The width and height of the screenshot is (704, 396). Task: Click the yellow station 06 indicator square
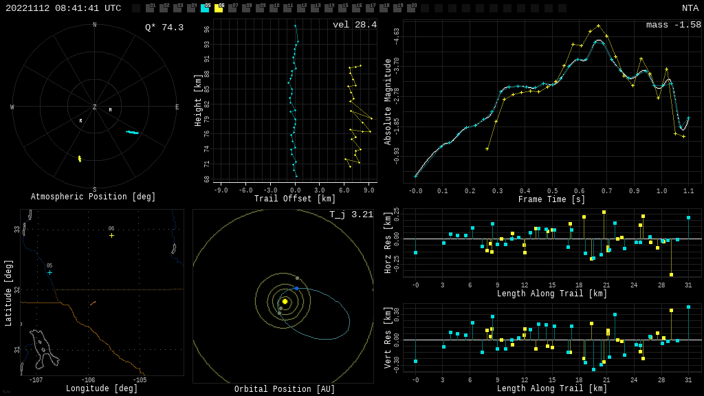pos(219,8)
